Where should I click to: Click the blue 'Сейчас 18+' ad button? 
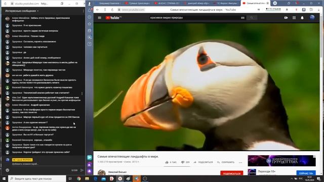click(x=306, y=173)
